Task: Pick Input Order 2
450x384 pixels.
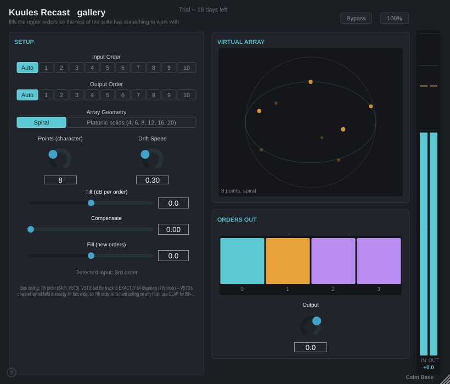Action: [61, 67]
